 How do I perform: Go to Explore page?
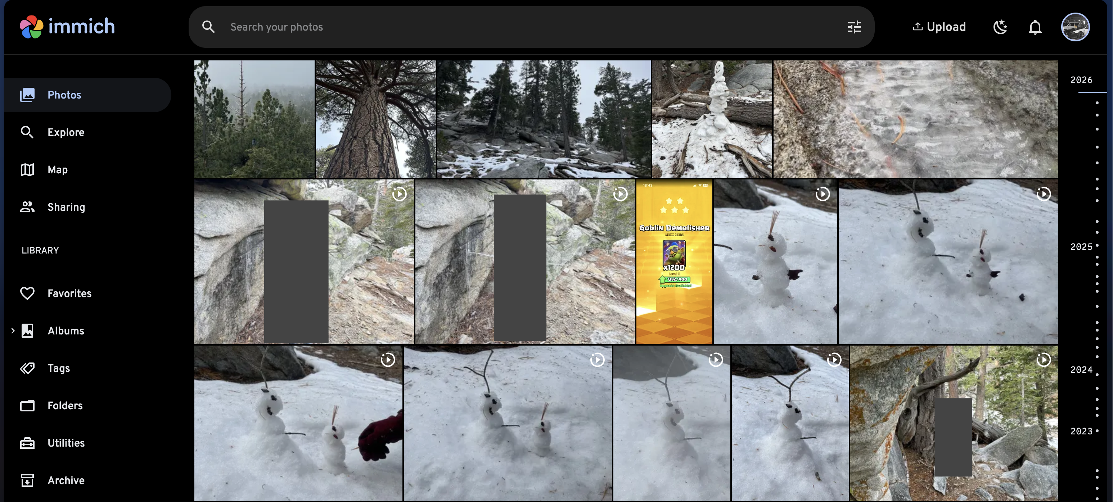66,132
